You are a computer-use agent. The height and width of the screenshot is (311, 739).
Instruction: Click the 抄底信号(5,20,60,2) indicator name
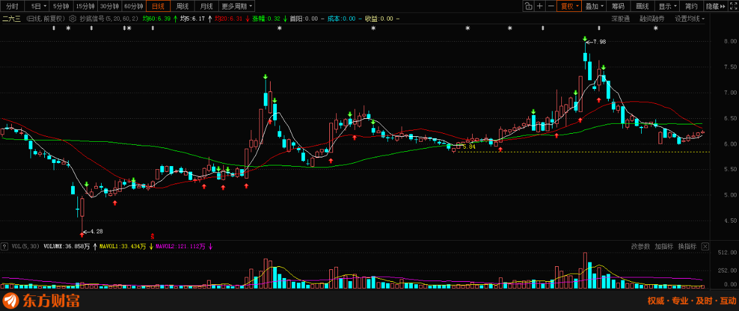click(109, 19)
